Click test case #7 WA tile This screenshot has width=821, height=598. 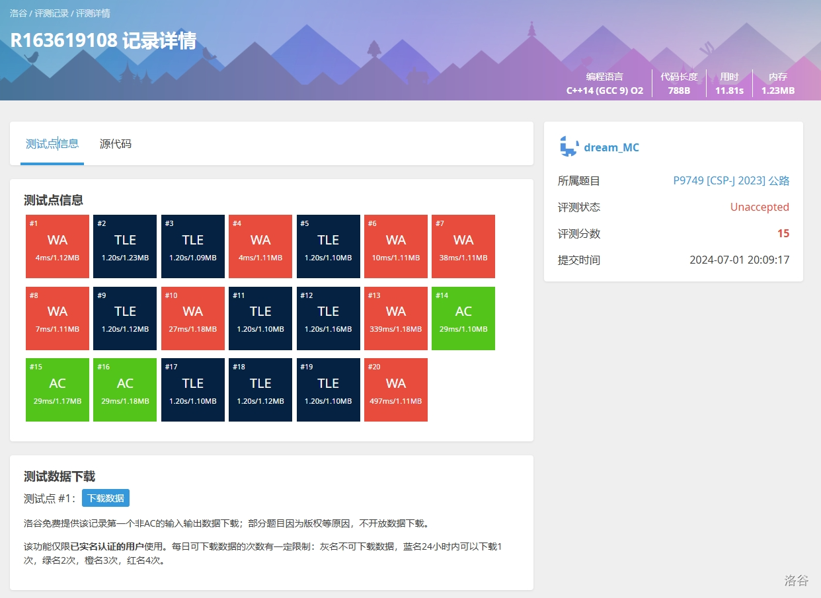pos(463,246)
